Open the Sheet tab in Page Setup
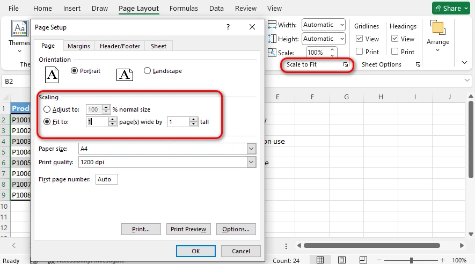This screenshot has width=475, height=264. click(x=158, y=46)
